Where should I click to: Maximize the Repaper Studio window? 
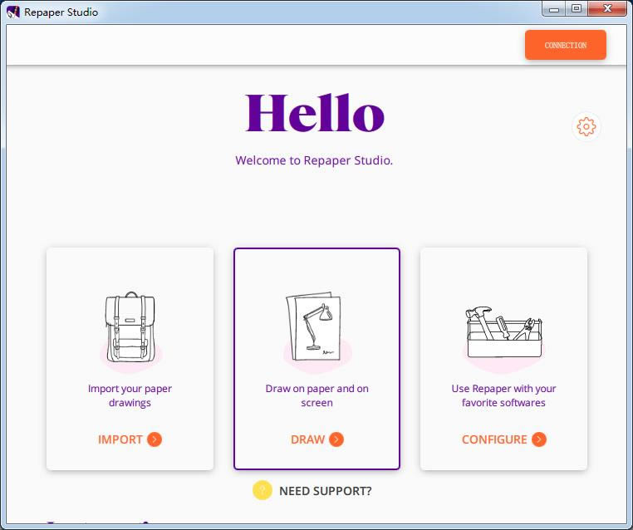pos(577,9)
